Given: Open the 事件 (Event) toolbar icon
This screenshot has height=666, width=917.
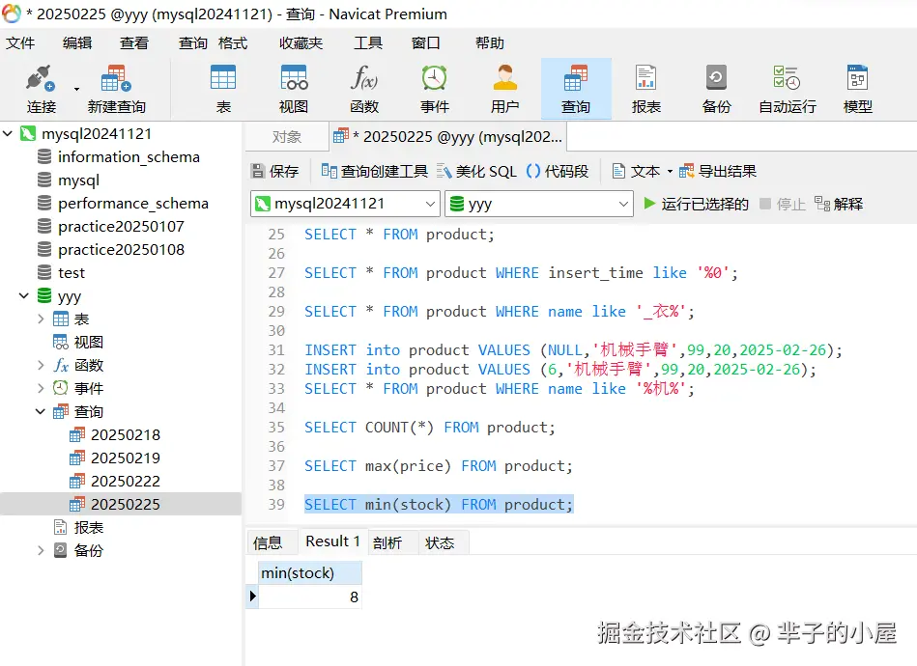Looking at the screenshot, I should tap(435, 89).
